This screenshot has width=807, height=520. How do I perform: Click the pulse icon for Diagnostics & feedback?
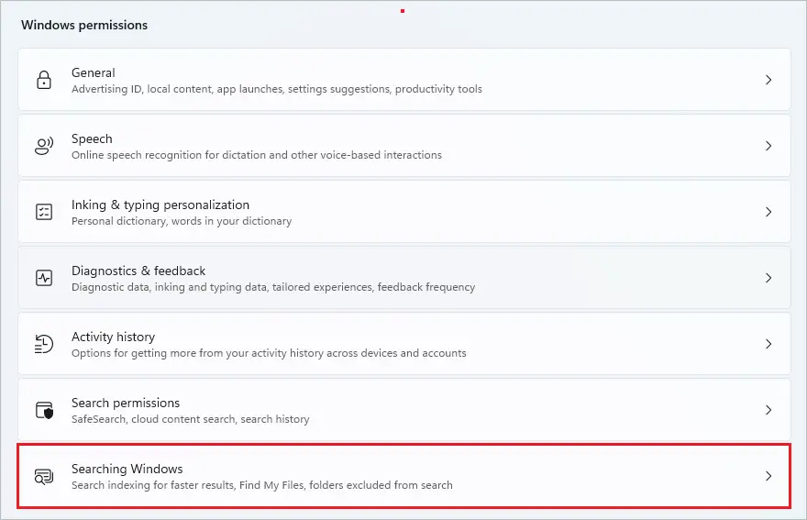coord(44,278)
